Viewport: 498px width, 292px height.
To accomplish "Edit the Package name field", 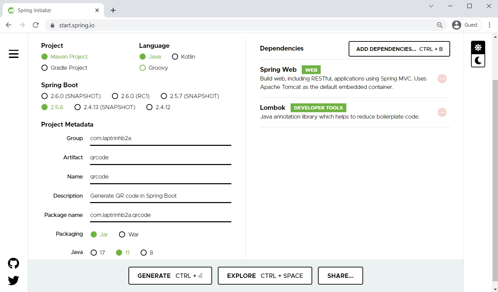I will (160, 215).
